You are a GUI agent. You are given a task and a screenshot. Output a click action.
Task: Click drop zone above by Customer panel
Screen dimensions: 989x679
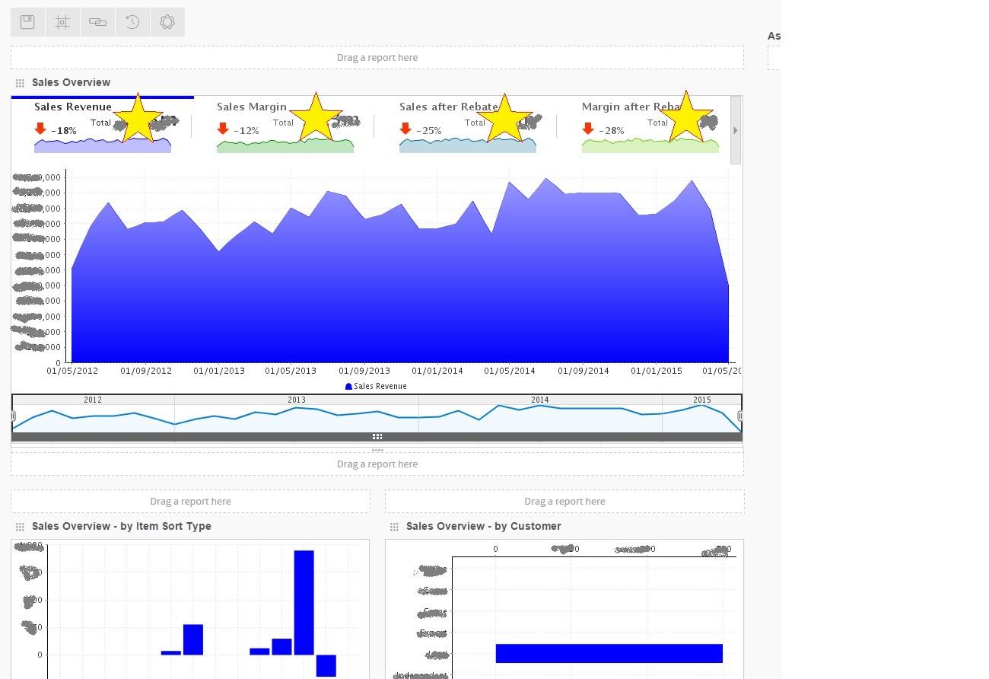564,502
